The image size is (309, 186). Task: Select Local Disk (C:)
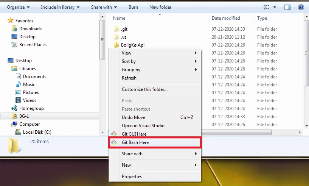(x=37, y=132)
